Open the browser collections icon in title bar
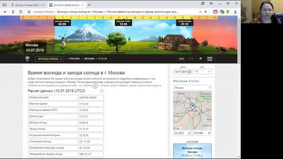Image resolution: width=283 pixels, height=159 pixels. (203, 4)
